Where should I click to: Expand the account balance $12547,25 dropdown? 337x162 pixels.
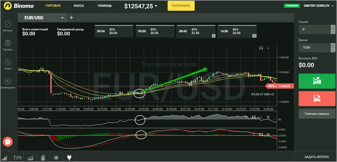coord(156,6)
